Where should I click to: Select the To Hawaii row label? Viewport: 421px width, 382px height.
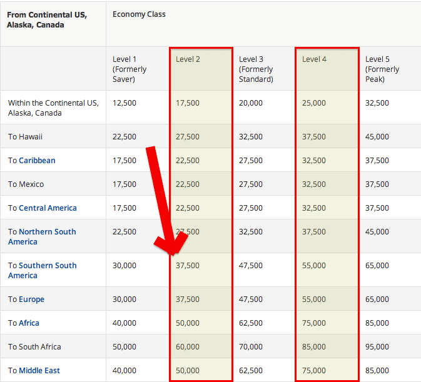25,137
